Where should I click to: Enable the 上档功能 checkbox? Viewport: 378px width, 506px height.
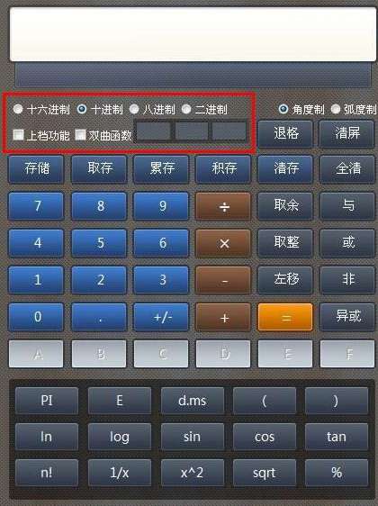(x=18, y=134)
